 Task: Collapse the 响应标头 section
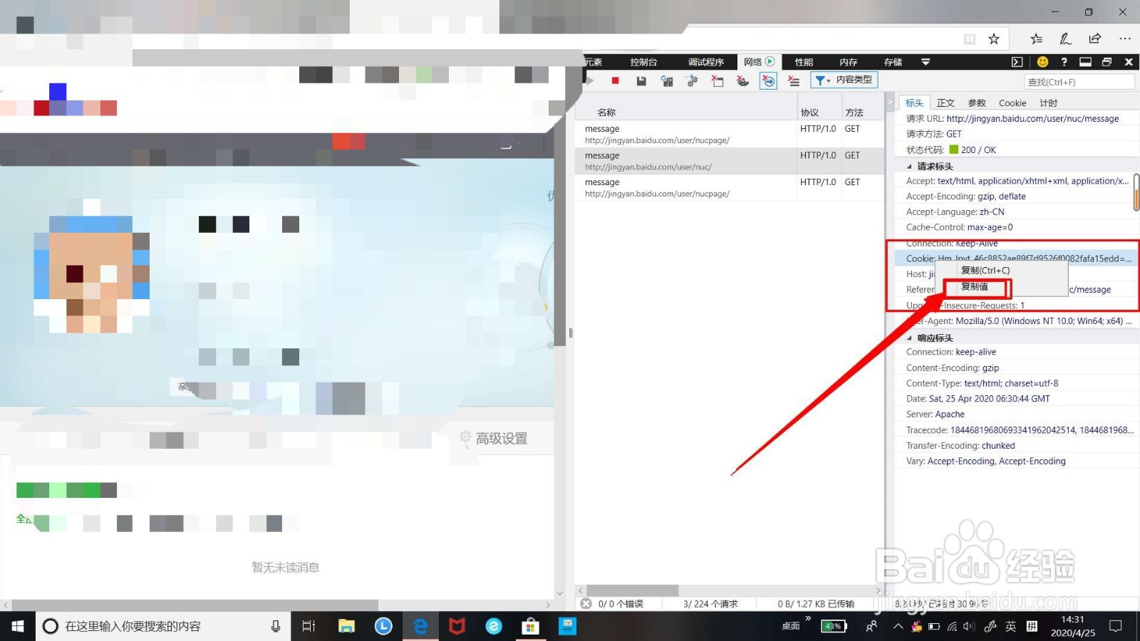pyautogui.click(x=909, y=338)
